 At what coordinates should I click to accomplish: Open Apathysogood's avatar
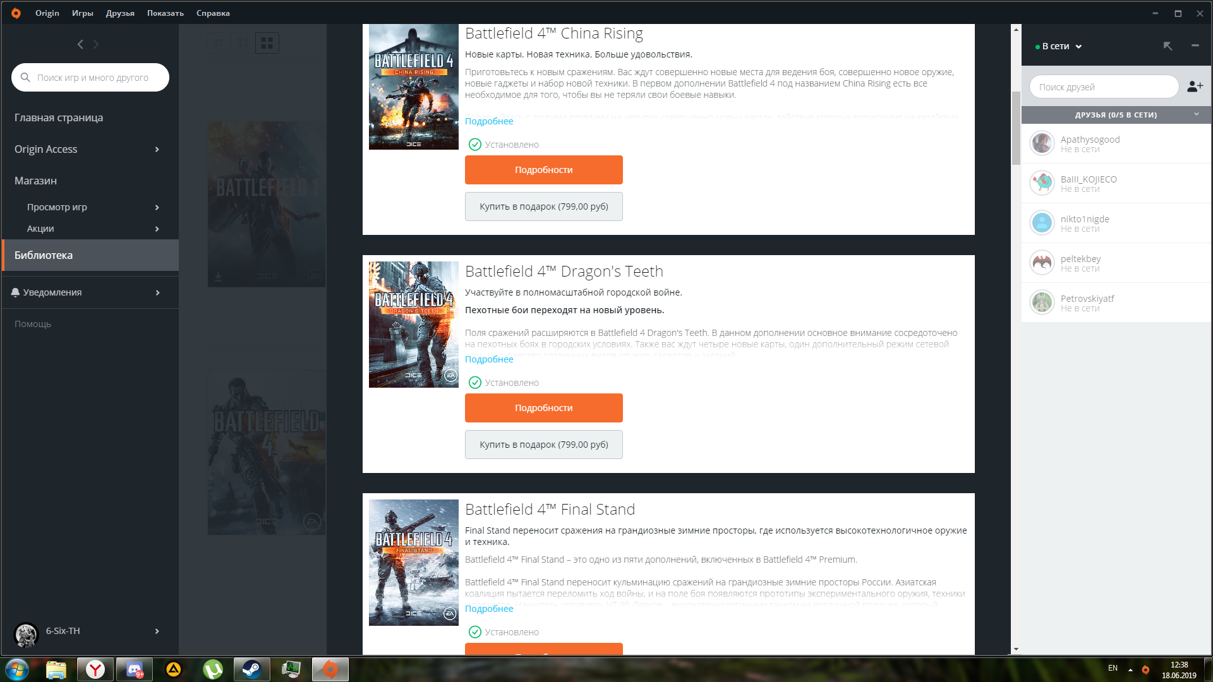click(x=1042, y=143)
